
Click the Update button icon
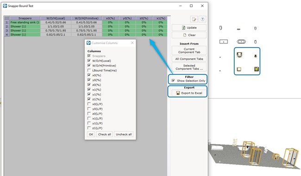183,28
